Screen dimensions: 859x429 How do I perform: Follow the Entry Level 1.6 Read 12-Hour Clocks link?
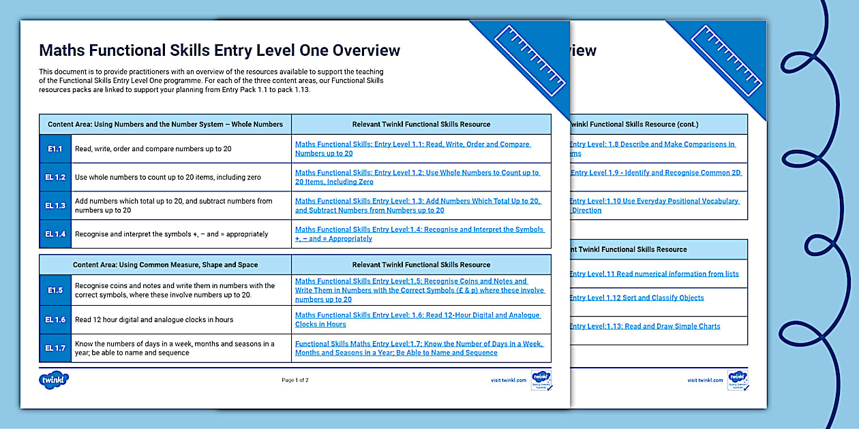coord(417,319)
